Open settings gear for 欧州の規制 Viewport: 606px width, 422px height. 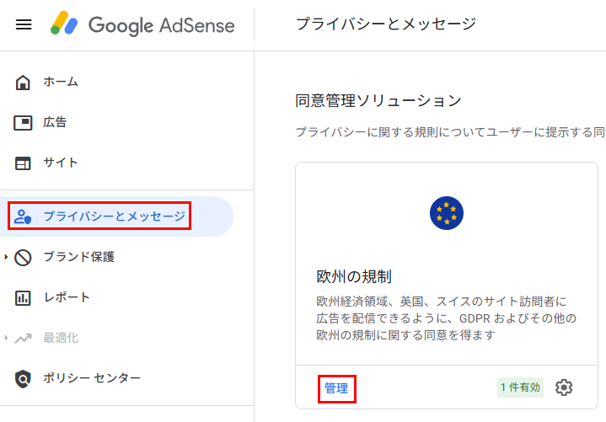click(564, 387)
